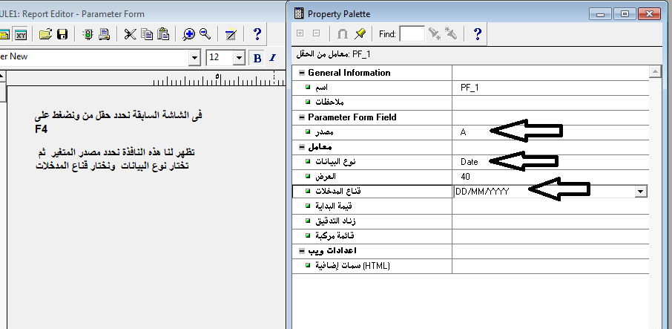Open Property Palette help question mark
Viewport: 672px width, 329px height.
click(x=478, y=34)
